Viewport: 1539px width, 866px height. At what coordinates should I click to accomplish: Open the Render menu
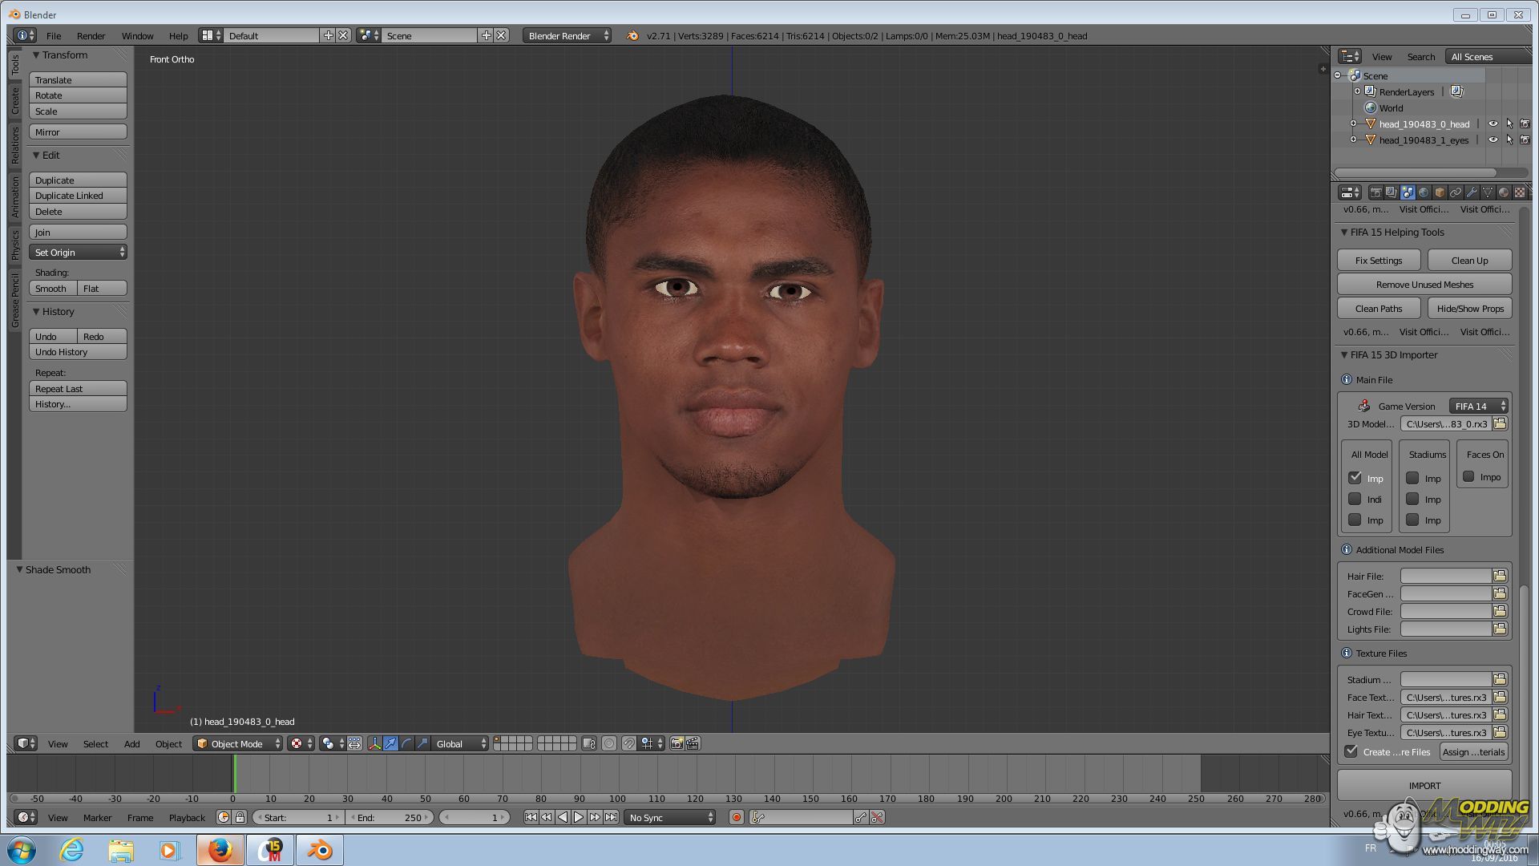(91, 35)
